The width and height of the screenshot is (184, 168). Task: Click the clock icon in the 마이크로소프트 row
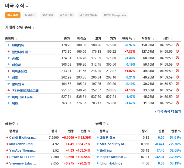point(177,96)
